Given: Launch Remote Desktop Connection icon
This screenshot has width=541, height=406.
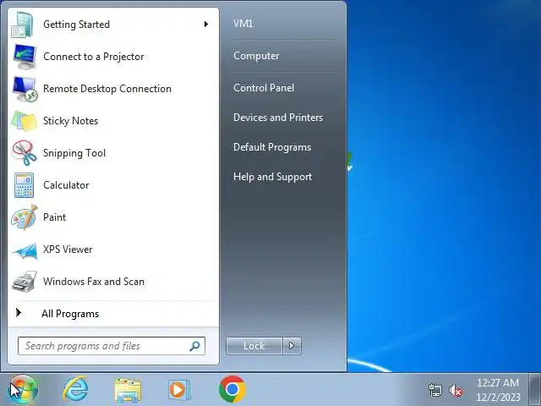Looking at the screenshot, I should [x=25, y=89].
